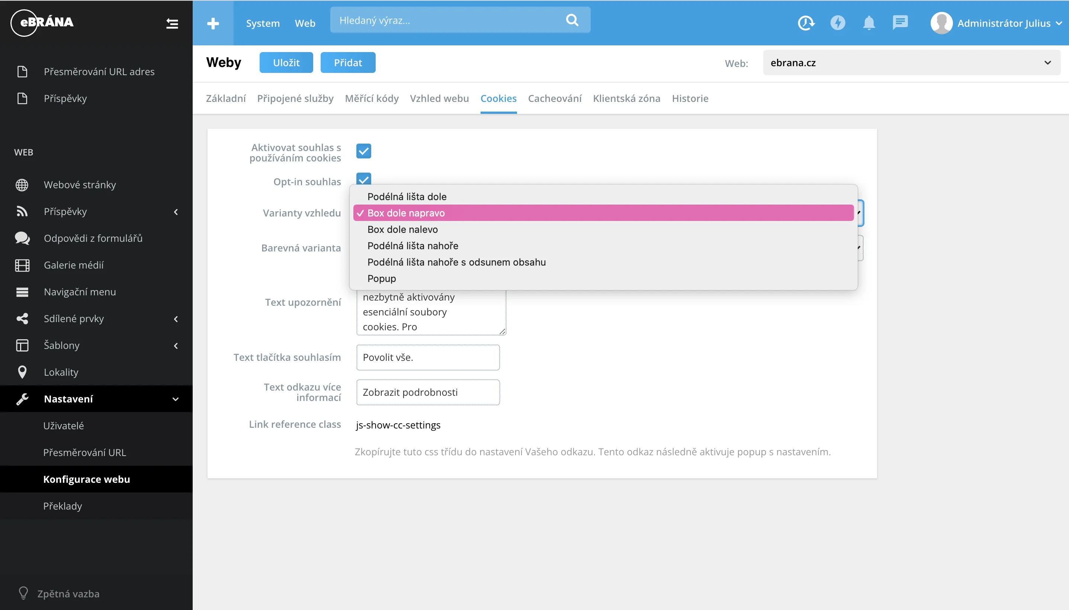Click Text odkazu více informací input
Screen dimensions: 1069x610
tap(428, 392)
